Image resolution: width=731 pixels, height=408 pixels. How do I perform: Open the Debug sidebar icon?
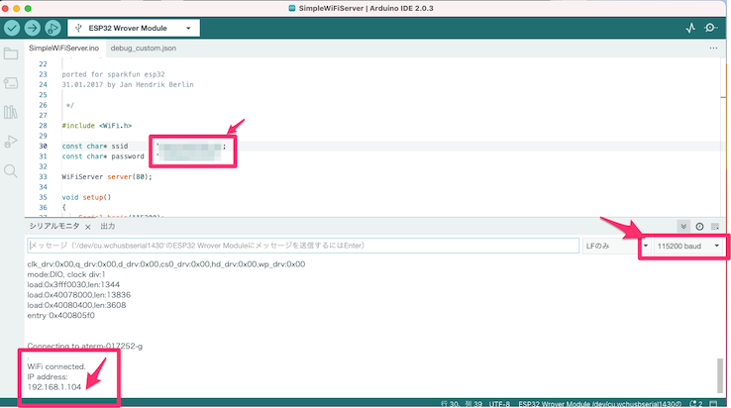pos(11,142)
